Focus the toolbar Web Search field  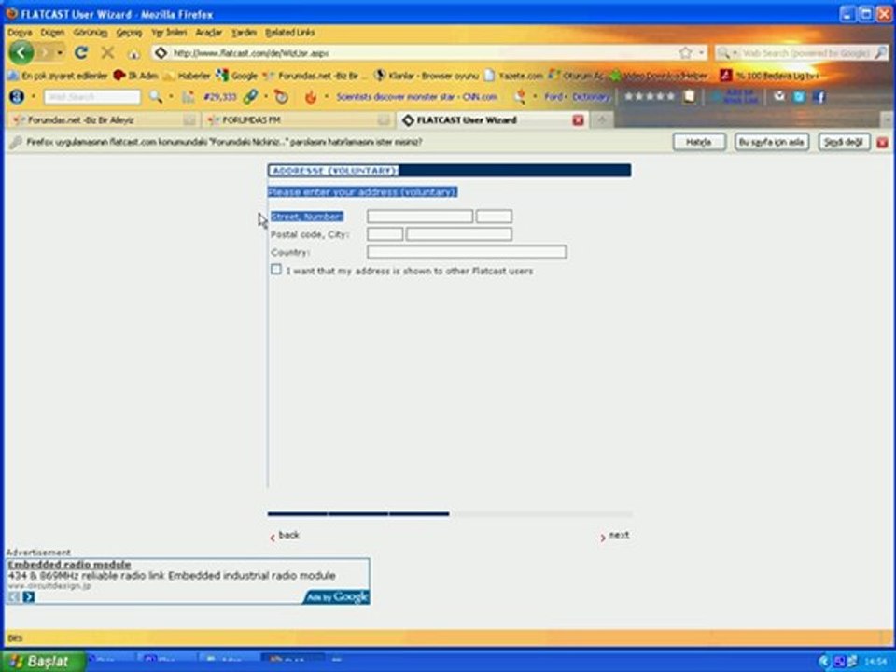[x=92, y=96]
